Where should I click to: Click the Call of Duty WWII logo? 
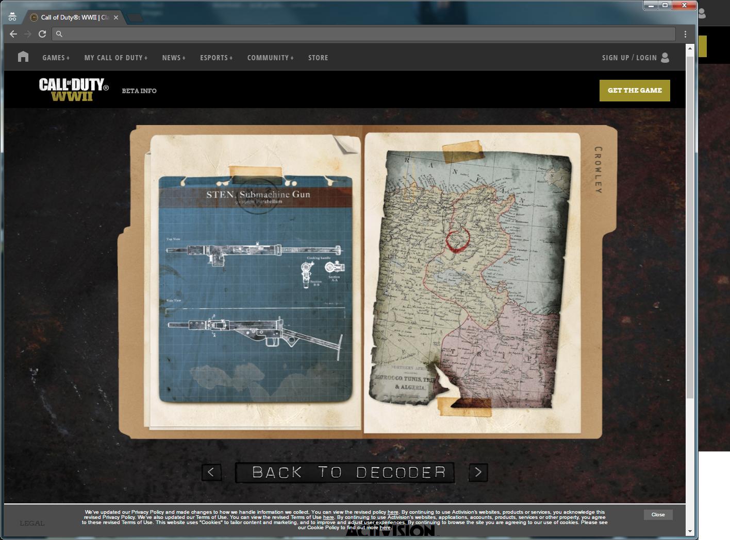tap(74, 90)
